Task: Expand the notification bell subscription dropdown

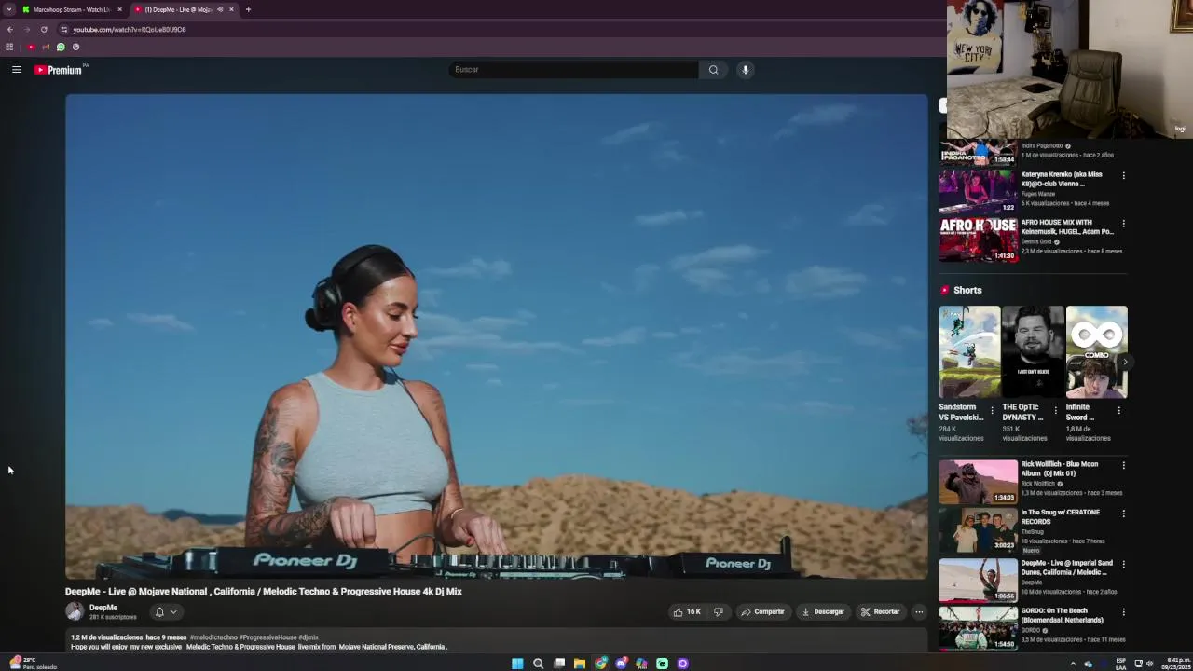Action: [x=166, y=612]
